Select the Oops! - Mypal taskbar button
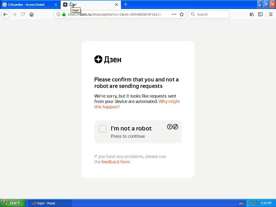The height and width of the screenshot is (207, 276). click(50, 203)
